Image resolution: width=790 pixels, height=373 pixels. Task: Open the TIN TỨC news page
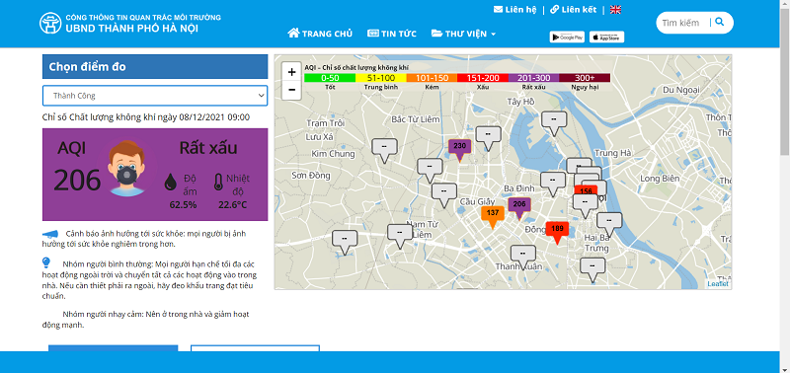[392, 34]
